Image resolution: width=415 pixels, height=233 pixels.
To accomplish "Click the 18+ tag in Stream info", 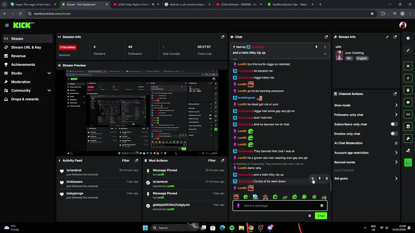I will tap(349, 58).
